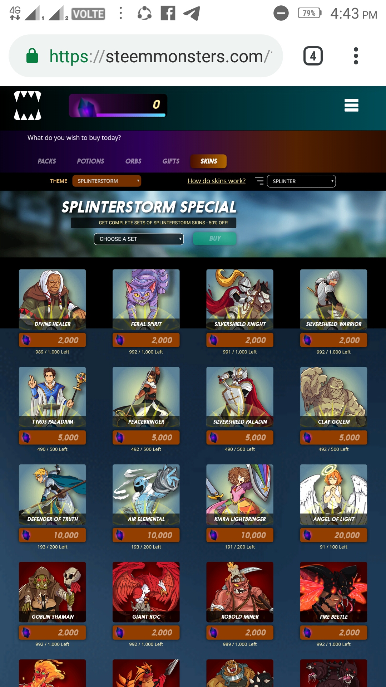
Task: Tap the dark crystal balance bar
Action: coord(118,106)
